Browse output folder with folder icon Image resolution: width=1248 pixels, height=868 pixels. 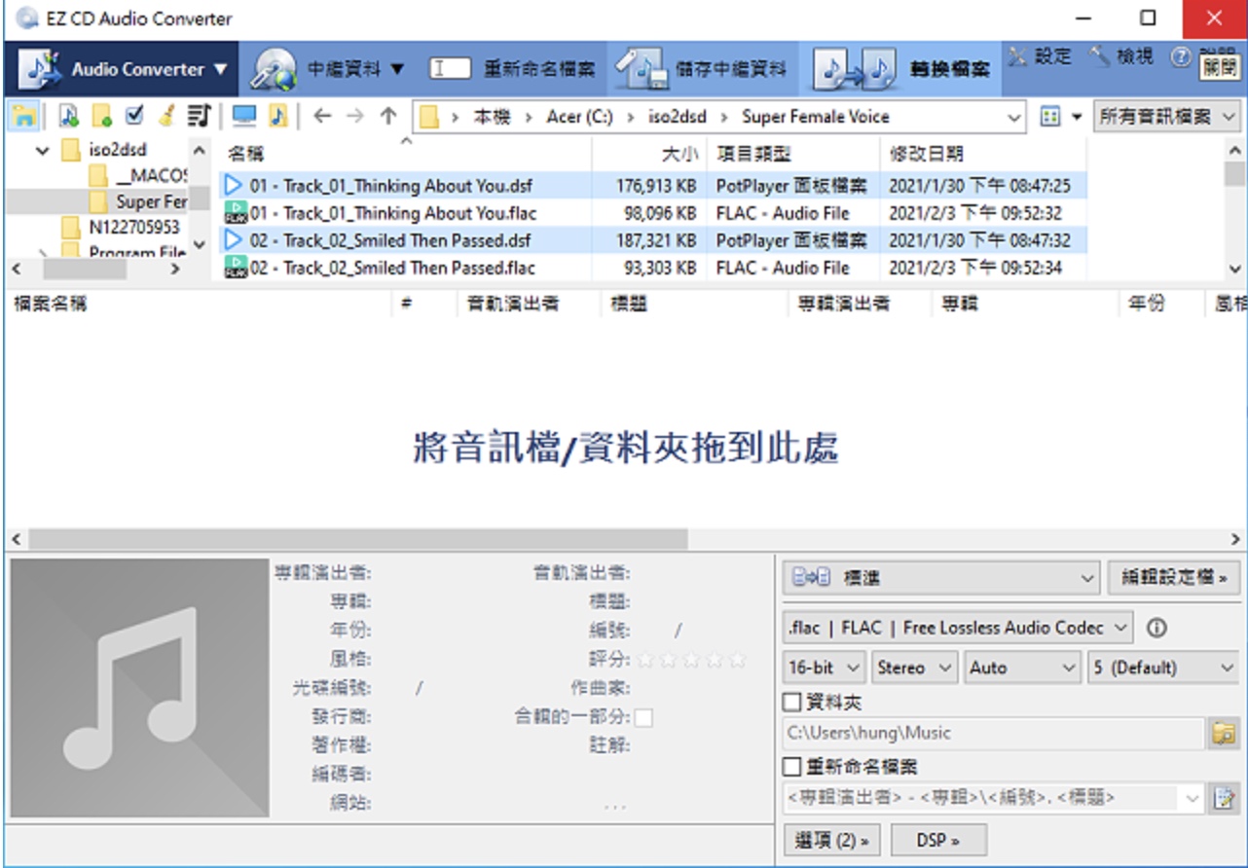pyautogui.click(x=1223, y=734)
